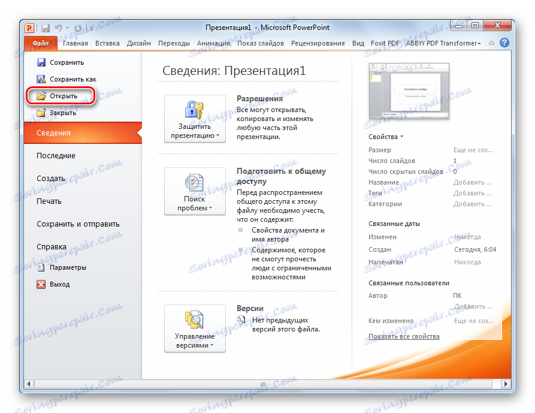This screenshot has width=535, height=413.
Task: Open the Параметры options icon
Action: pyautogui.click(x=41, y=267)
